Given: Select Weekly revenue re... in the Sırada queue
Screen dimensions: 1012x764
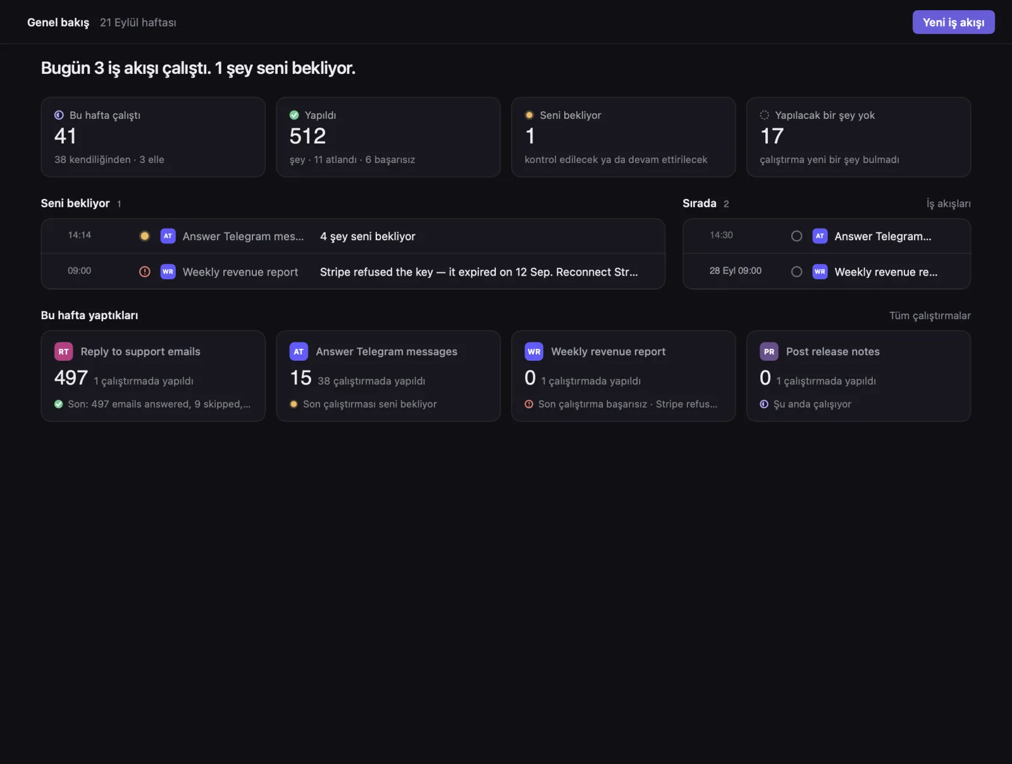Looking at the screenshot, I should [x=886, y=272].
